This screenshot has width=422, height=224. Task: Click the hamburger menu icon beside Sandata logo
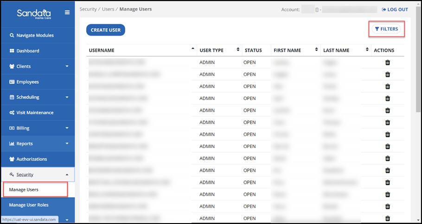click(67, 12)
